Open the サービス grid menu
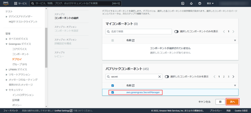Image resolution: width=251 pixels, height=113 pixels. [20, 3]
